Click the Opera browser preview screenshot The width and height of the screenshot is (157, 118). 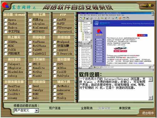tap(116, 40)
